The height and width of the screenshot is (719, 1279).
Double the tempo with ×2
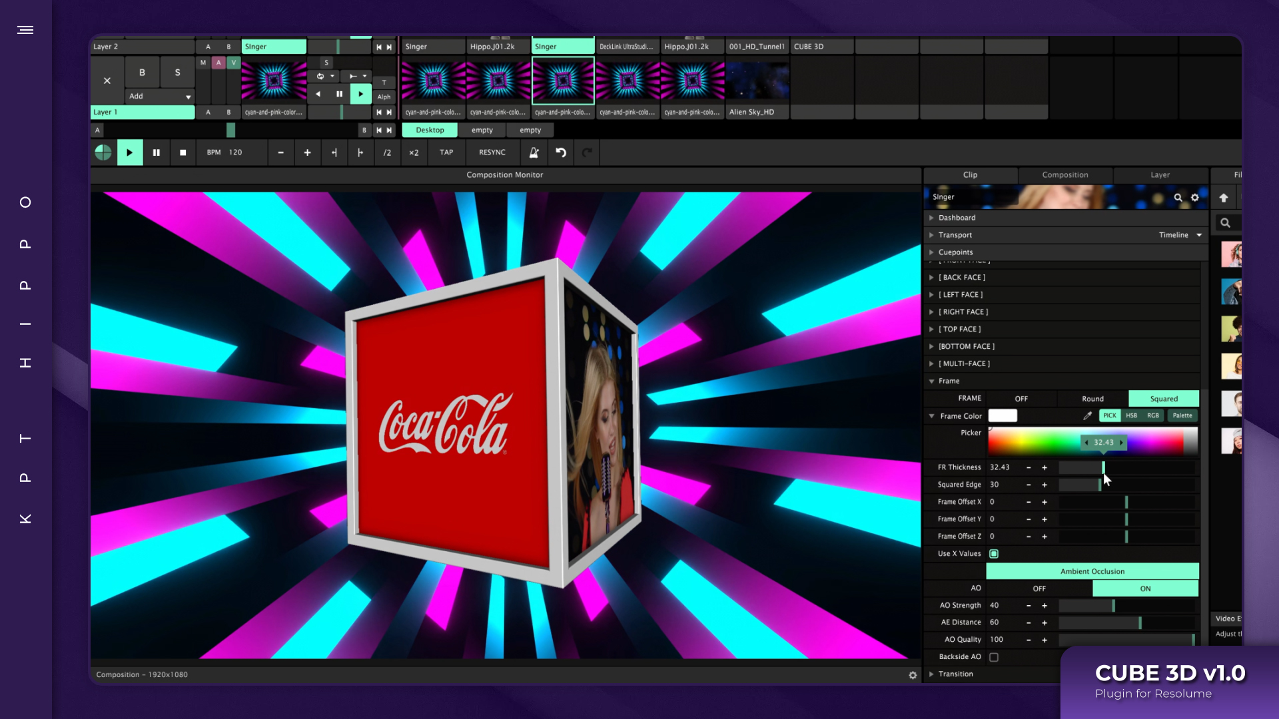tap(414, 152)
